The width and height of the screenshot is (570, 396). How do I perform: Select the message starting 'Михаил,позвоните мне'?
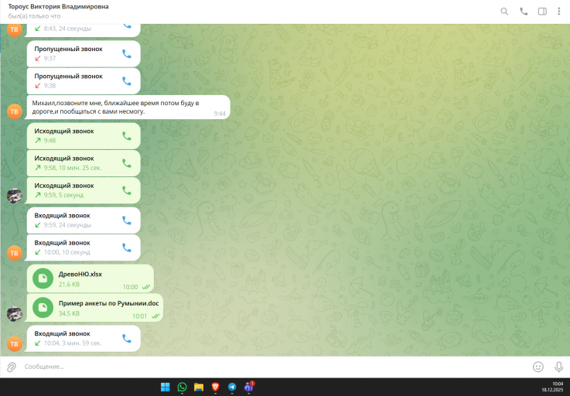point(128,108)
